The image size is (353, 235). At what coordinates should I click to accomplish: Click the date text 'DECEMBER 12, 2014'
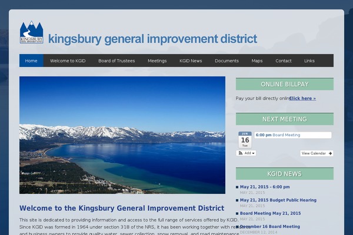(258, 232)
